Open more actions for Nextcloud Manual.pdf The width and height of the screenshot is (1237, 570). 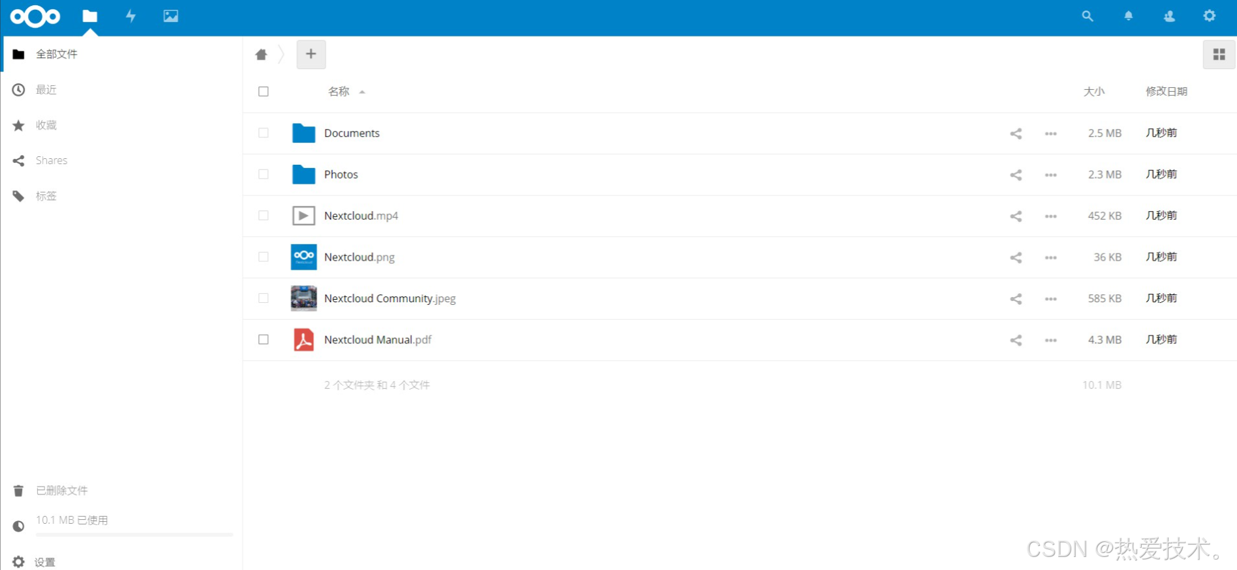(1050, 340)
